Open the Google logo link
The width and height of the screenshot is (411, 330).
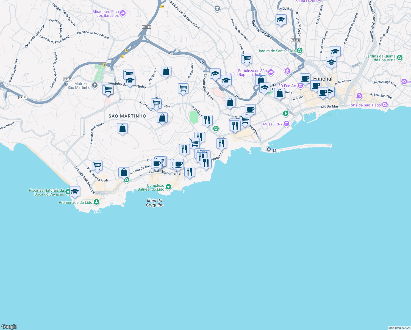[x=9, y=327]
